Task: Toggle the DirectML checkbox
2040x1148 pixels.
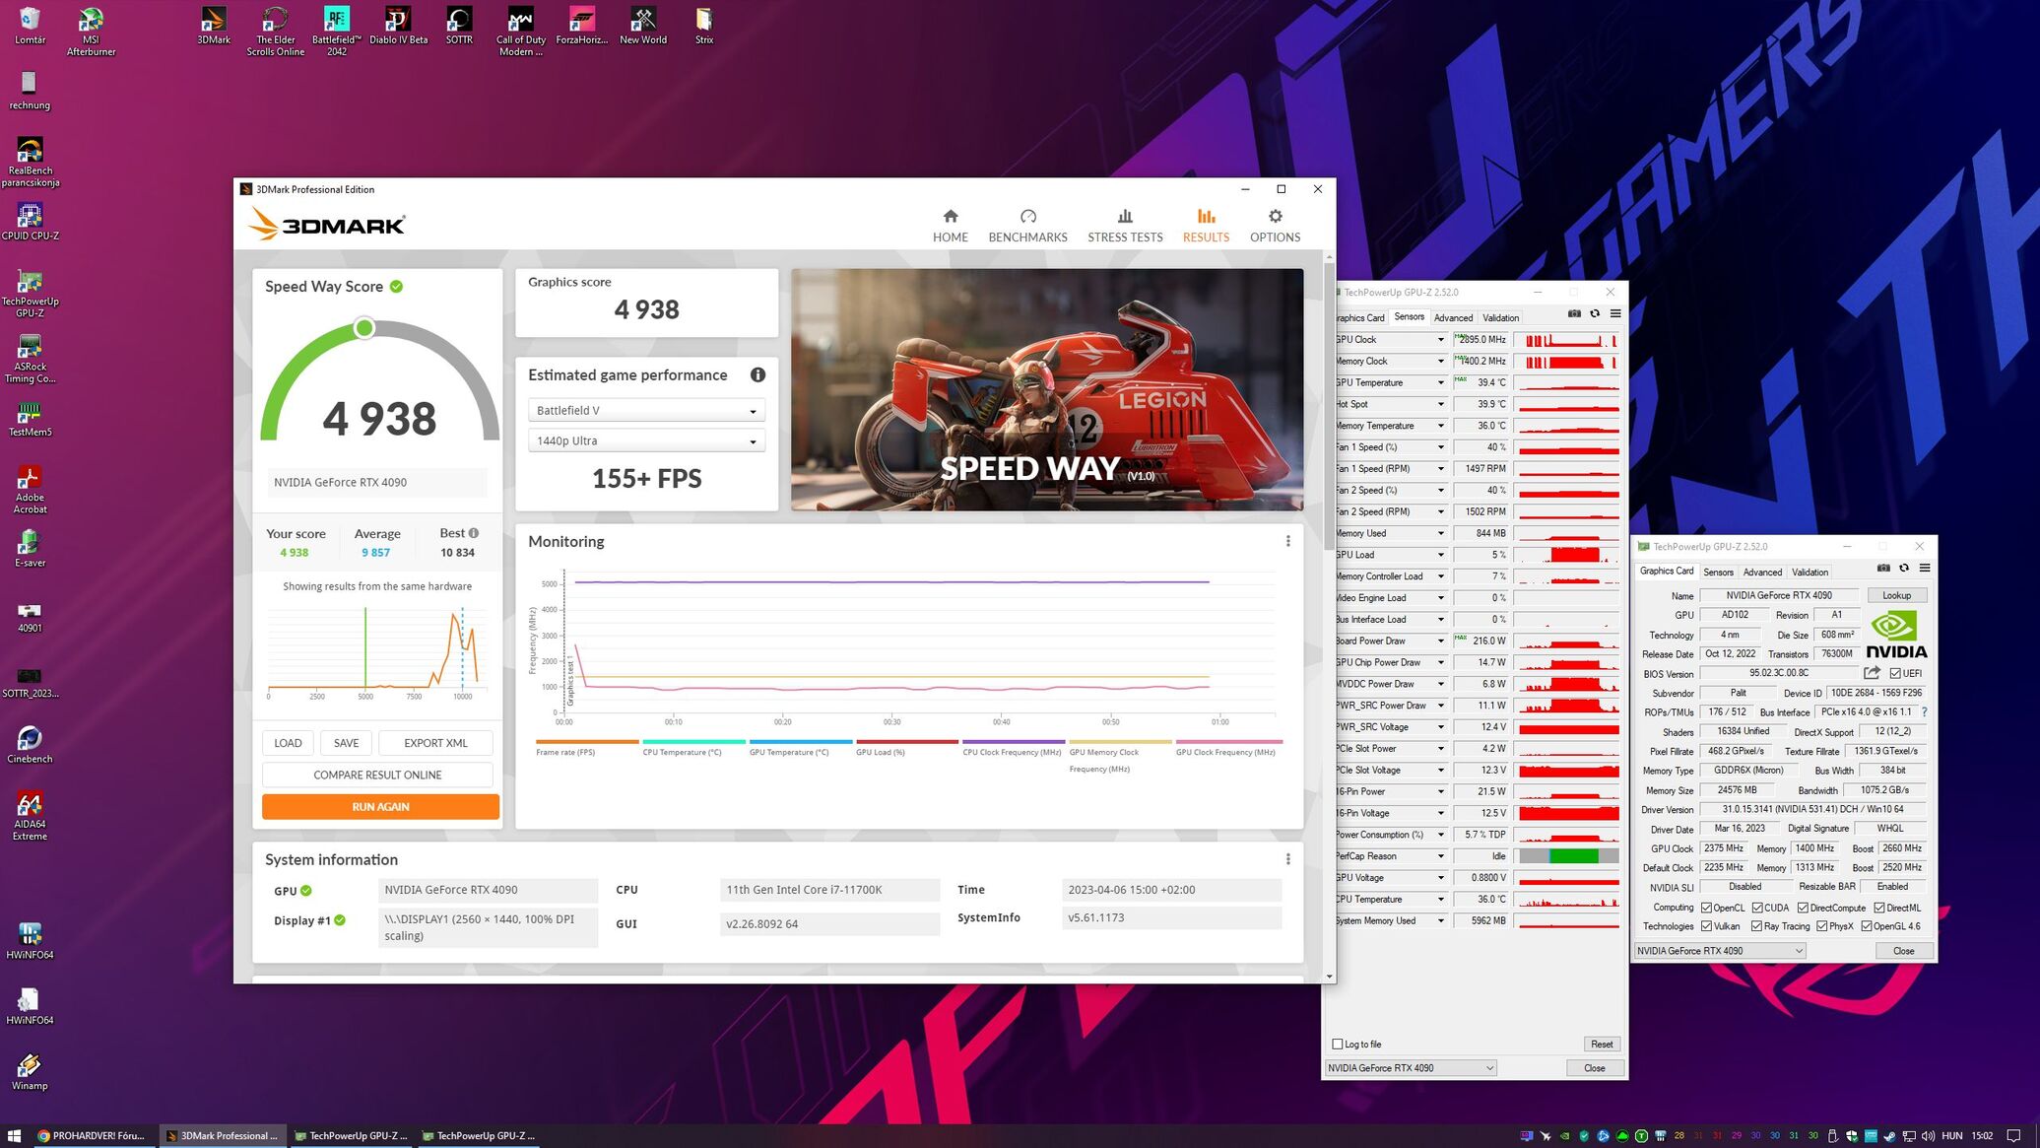Action: [1879, 909]
